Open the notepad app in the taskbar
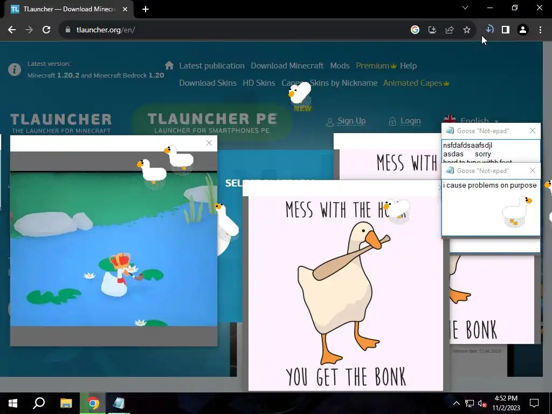Image resolution: width=552 pixels, height=414 pixels. (x=119, y=403)
